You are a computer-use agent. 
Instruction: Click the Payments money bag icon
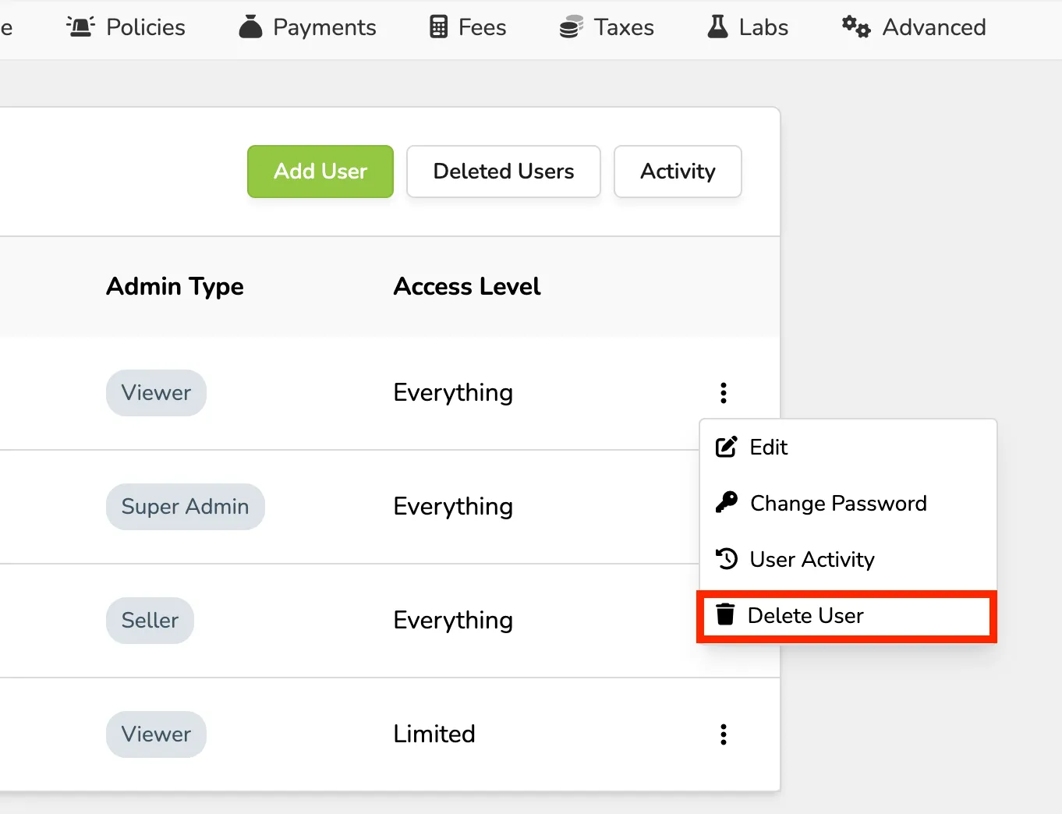point(250,27)
